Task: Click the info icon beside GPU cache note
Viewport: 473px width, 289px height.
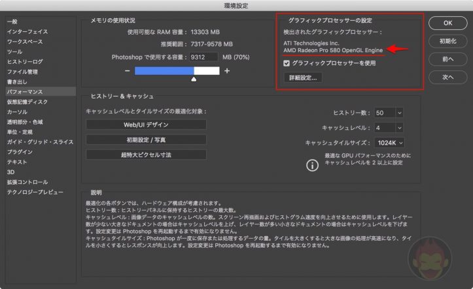Action: click(312, 166)
